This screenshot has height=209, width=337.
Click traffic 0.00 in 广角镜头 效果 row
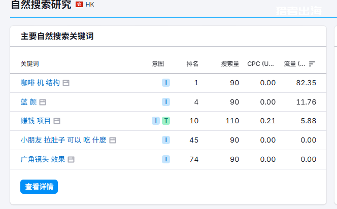[309, 159]
